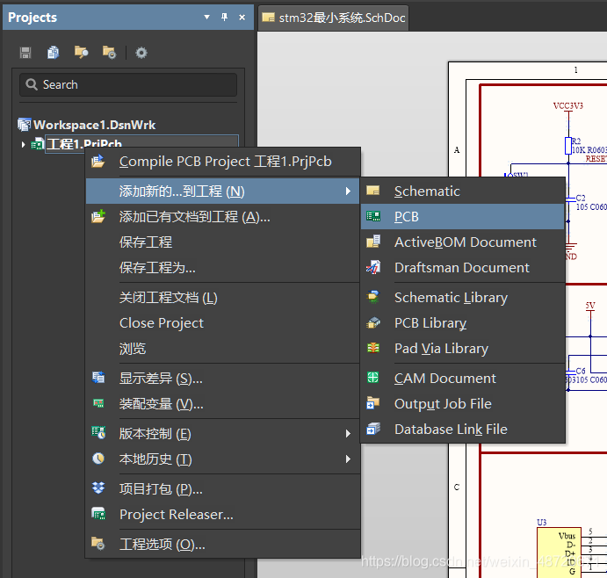Image resolution: width=607 pixels, height=578 pixels.
Task: Open Project Releaser... entry
Action: click(223, 515)
